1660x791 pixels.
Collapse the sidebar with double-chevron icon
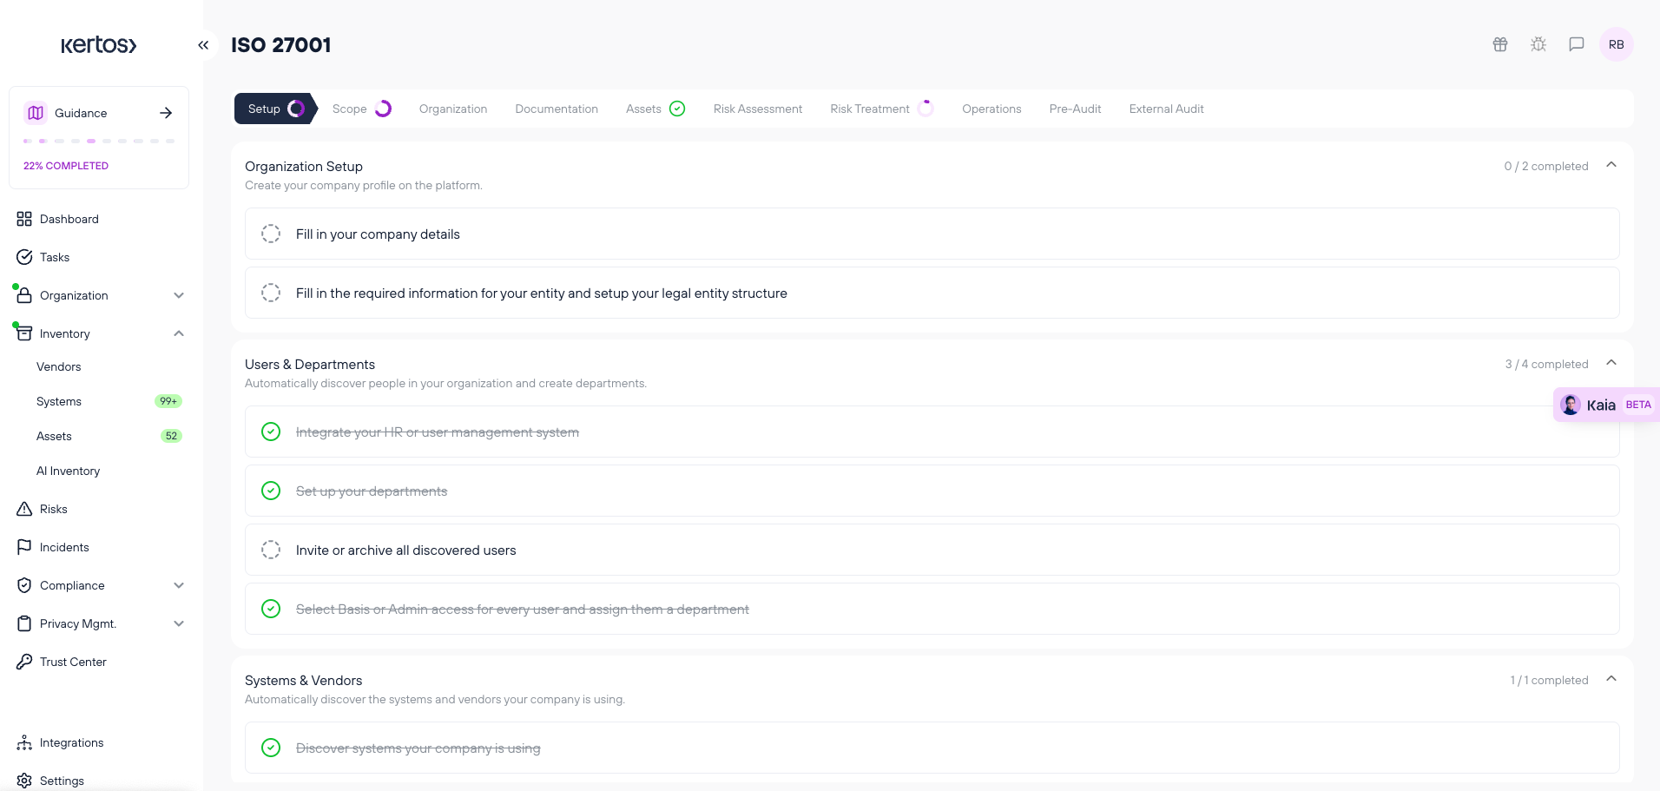[203, 45]
